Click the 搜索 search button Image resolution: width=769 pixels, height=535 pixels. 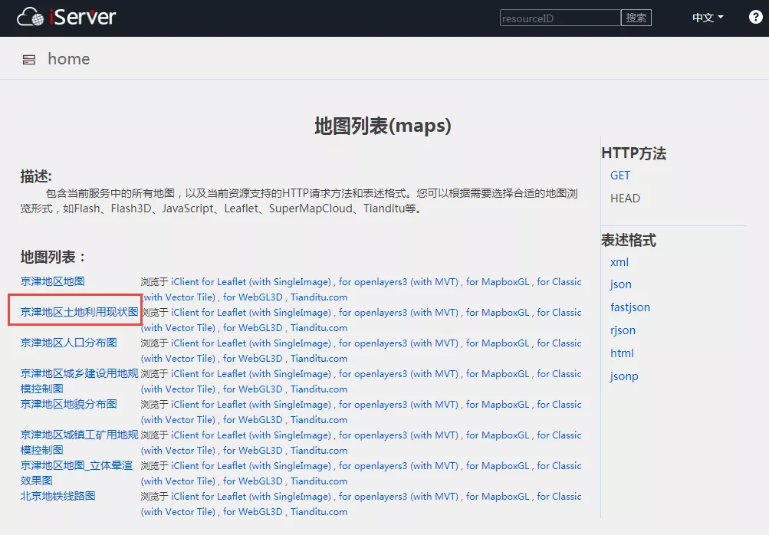(636, 18)
